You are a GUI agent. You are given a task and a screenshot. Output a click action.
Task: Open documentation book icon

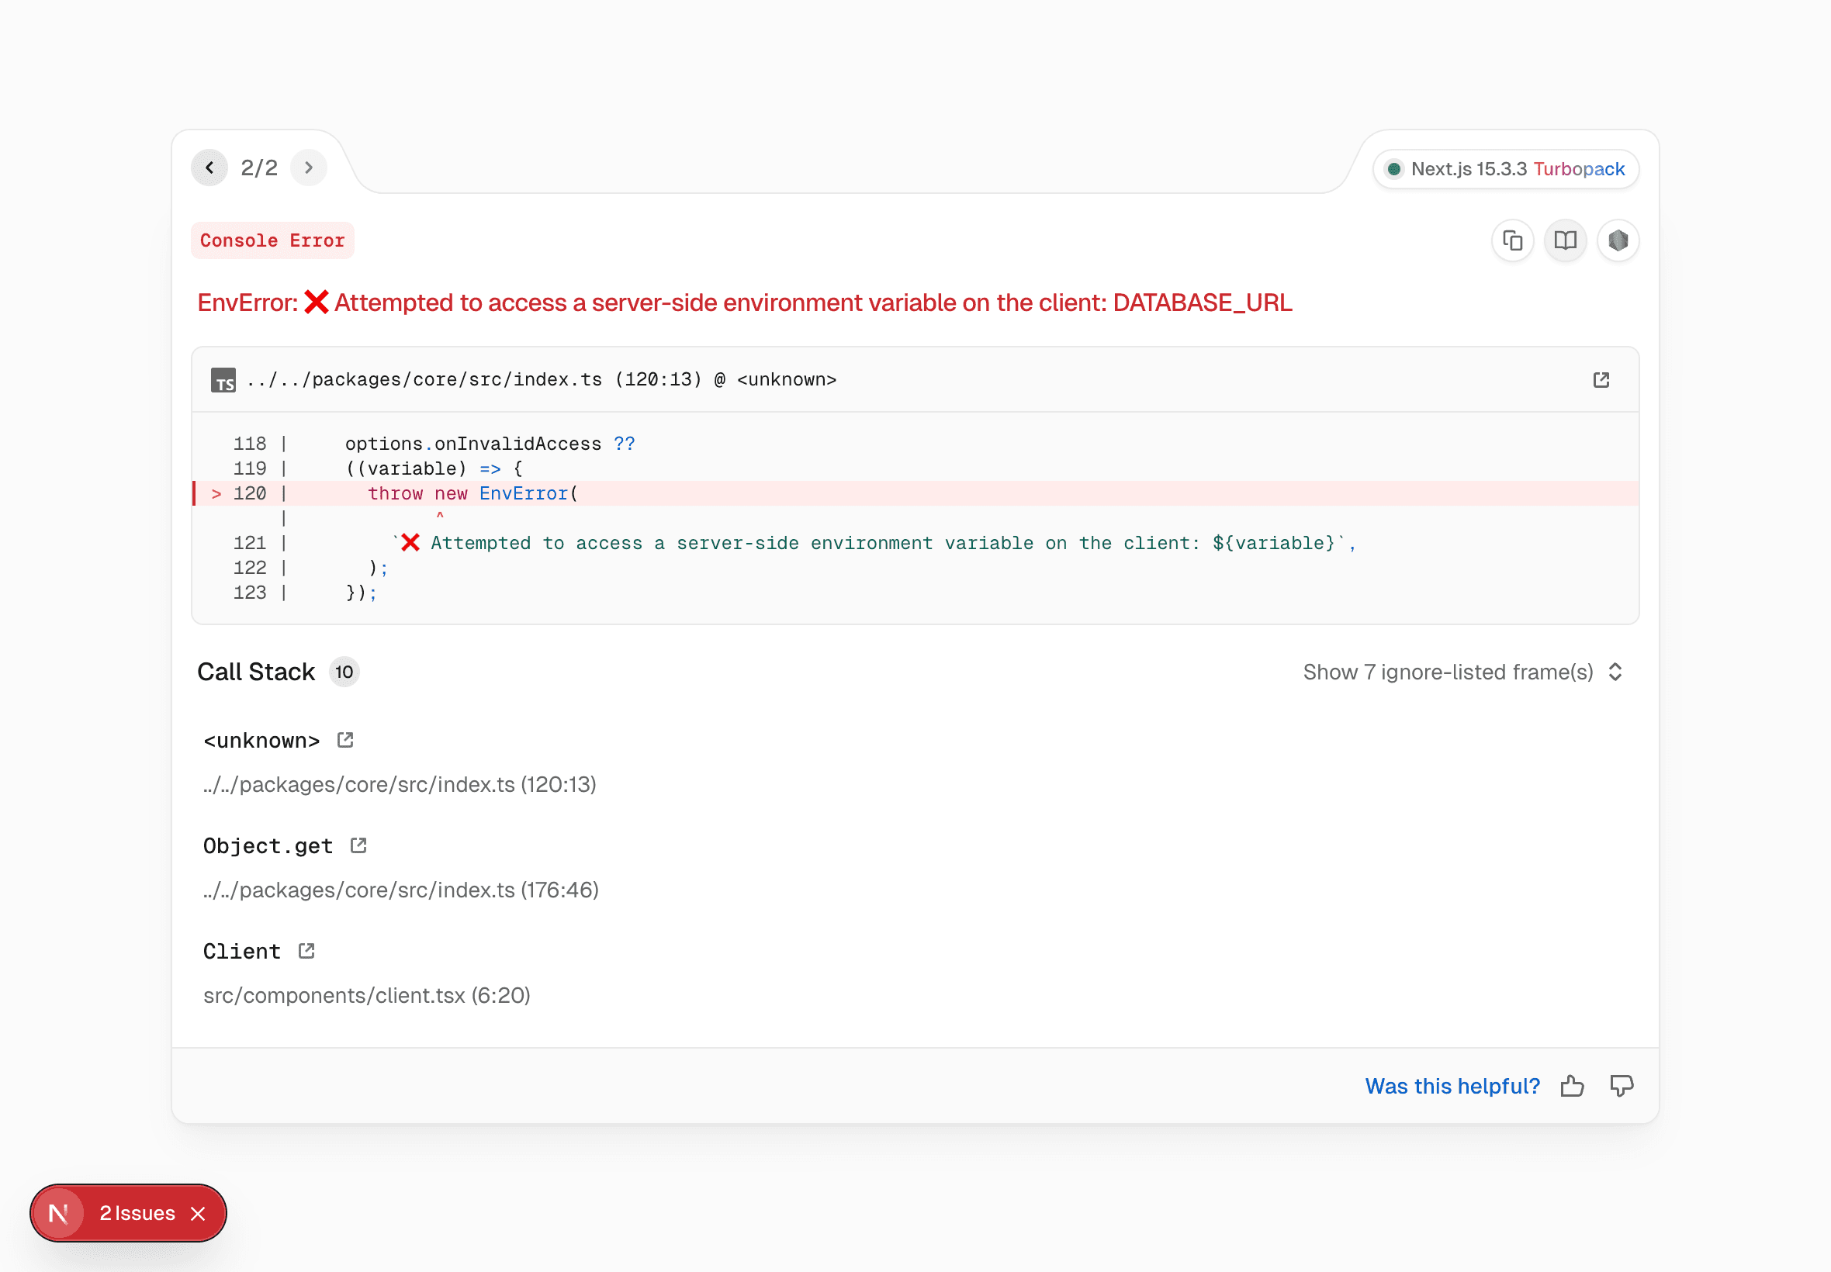pyautogui.click(x=1565, y=240)
